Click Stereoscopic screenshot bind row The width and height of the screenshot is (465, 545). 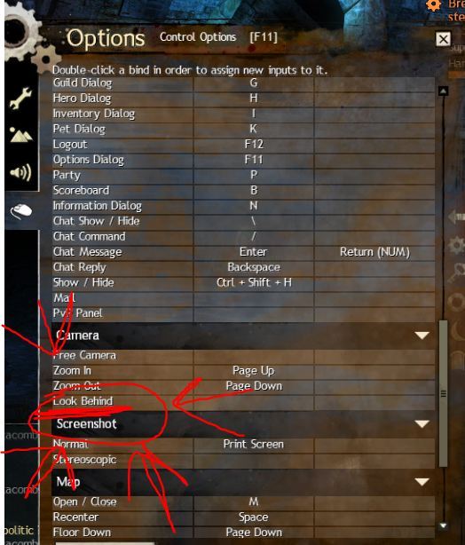243,460
